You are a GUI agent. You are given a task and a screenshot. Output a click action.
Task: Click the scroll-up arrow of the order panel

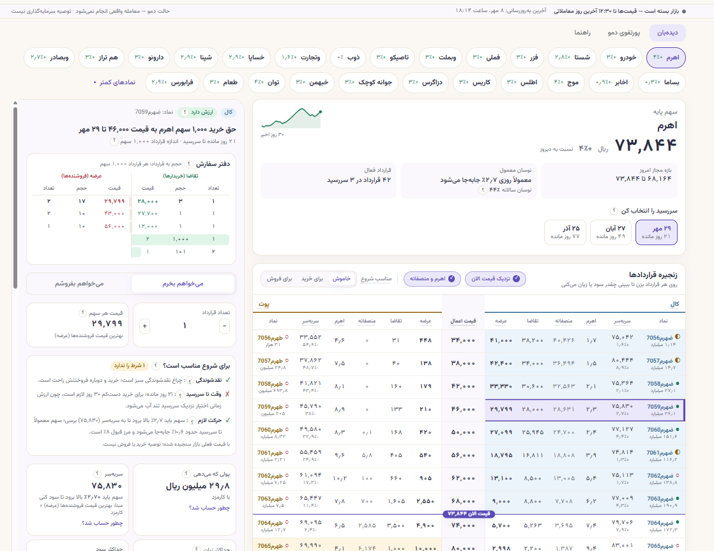tap(15, 103)
